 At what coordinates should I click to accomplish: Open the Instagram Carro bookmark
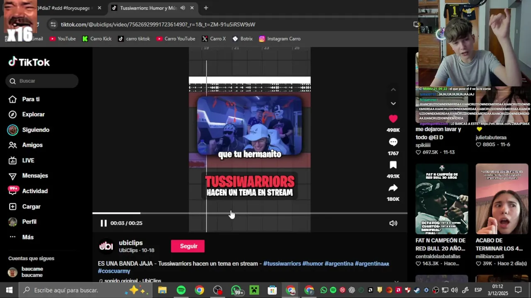[x=280, y=38]
